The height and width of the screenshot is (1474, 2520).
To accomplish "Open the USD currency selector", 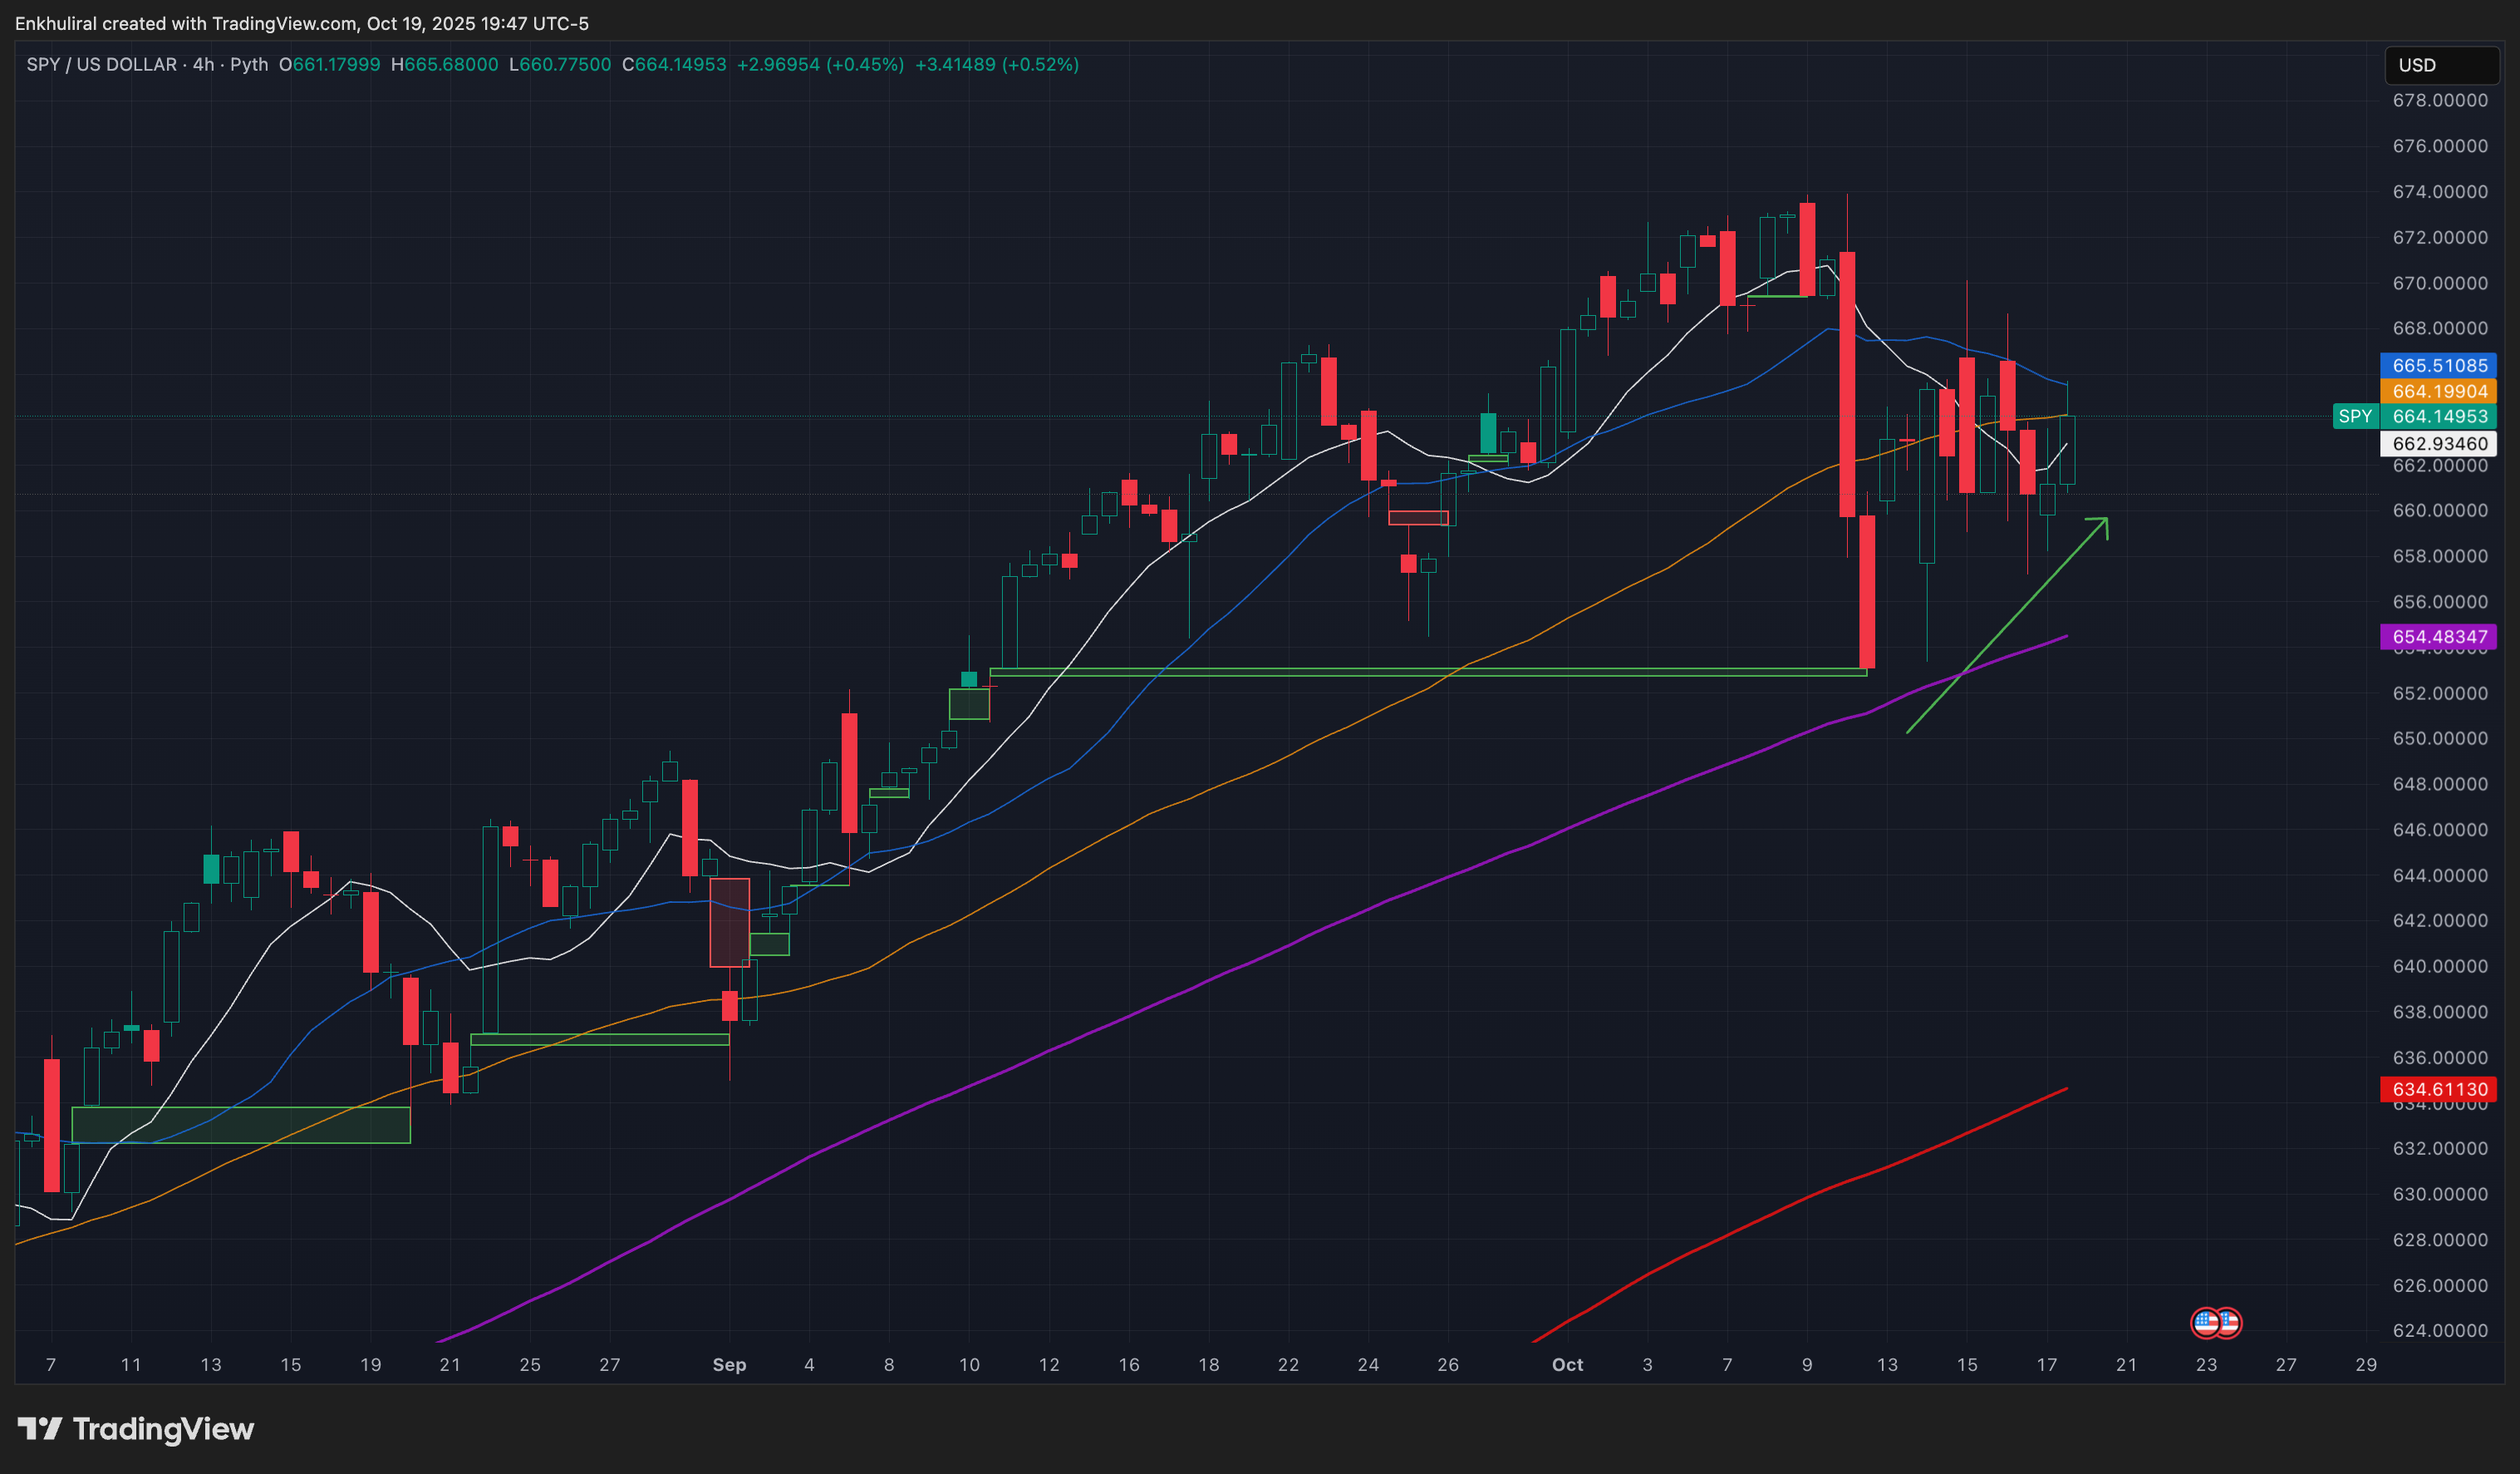I will coord(2440,65).
